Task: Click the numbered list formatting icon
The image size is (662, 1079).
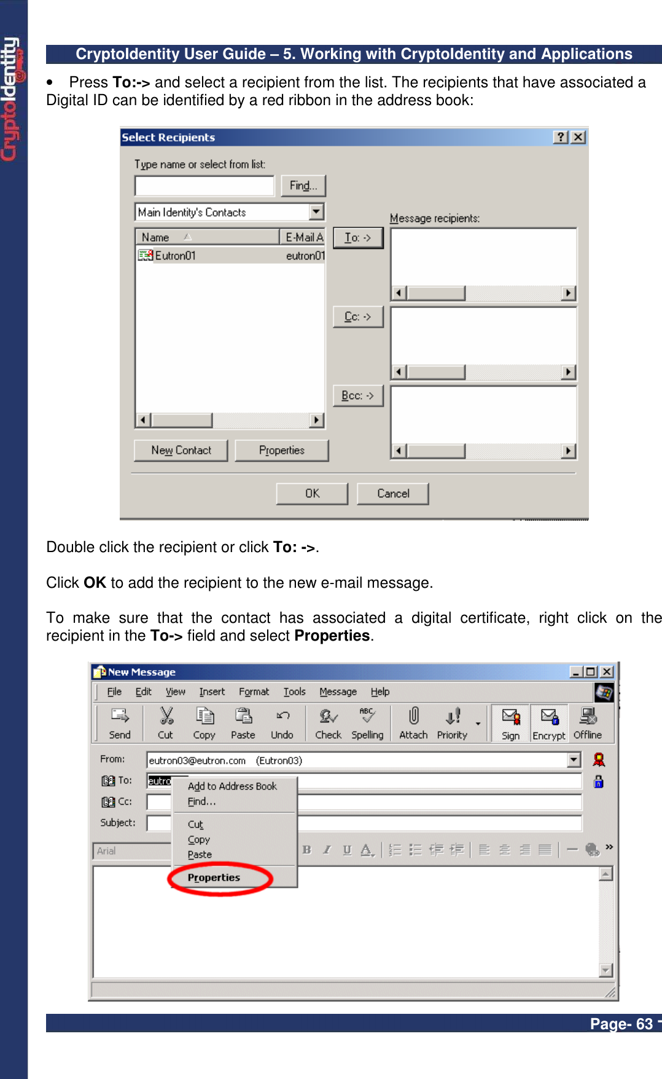Action: pyautogui.click(x=395, y=850)
